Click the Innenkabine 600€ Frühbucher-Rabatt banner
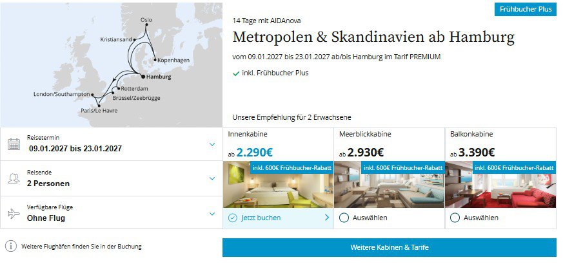This screenshot has width=563, height=264. [x=291, y=167]
